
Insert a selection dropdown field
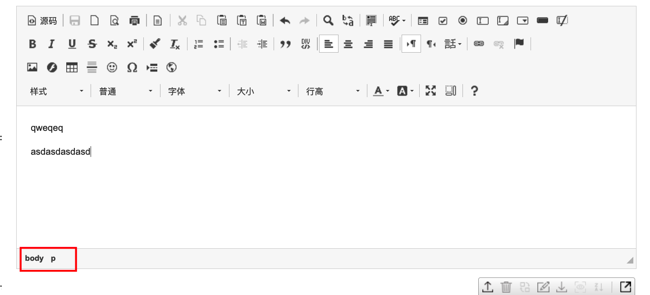522,20
